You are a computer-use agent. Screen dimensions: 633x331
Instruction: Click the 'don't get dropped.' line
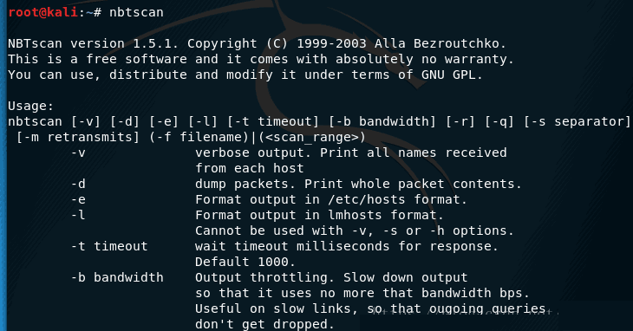click(x=264, y=324)
